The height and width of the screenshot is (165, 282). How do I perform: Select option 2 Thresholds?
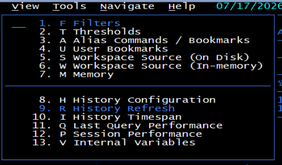(x=90, y=32)
